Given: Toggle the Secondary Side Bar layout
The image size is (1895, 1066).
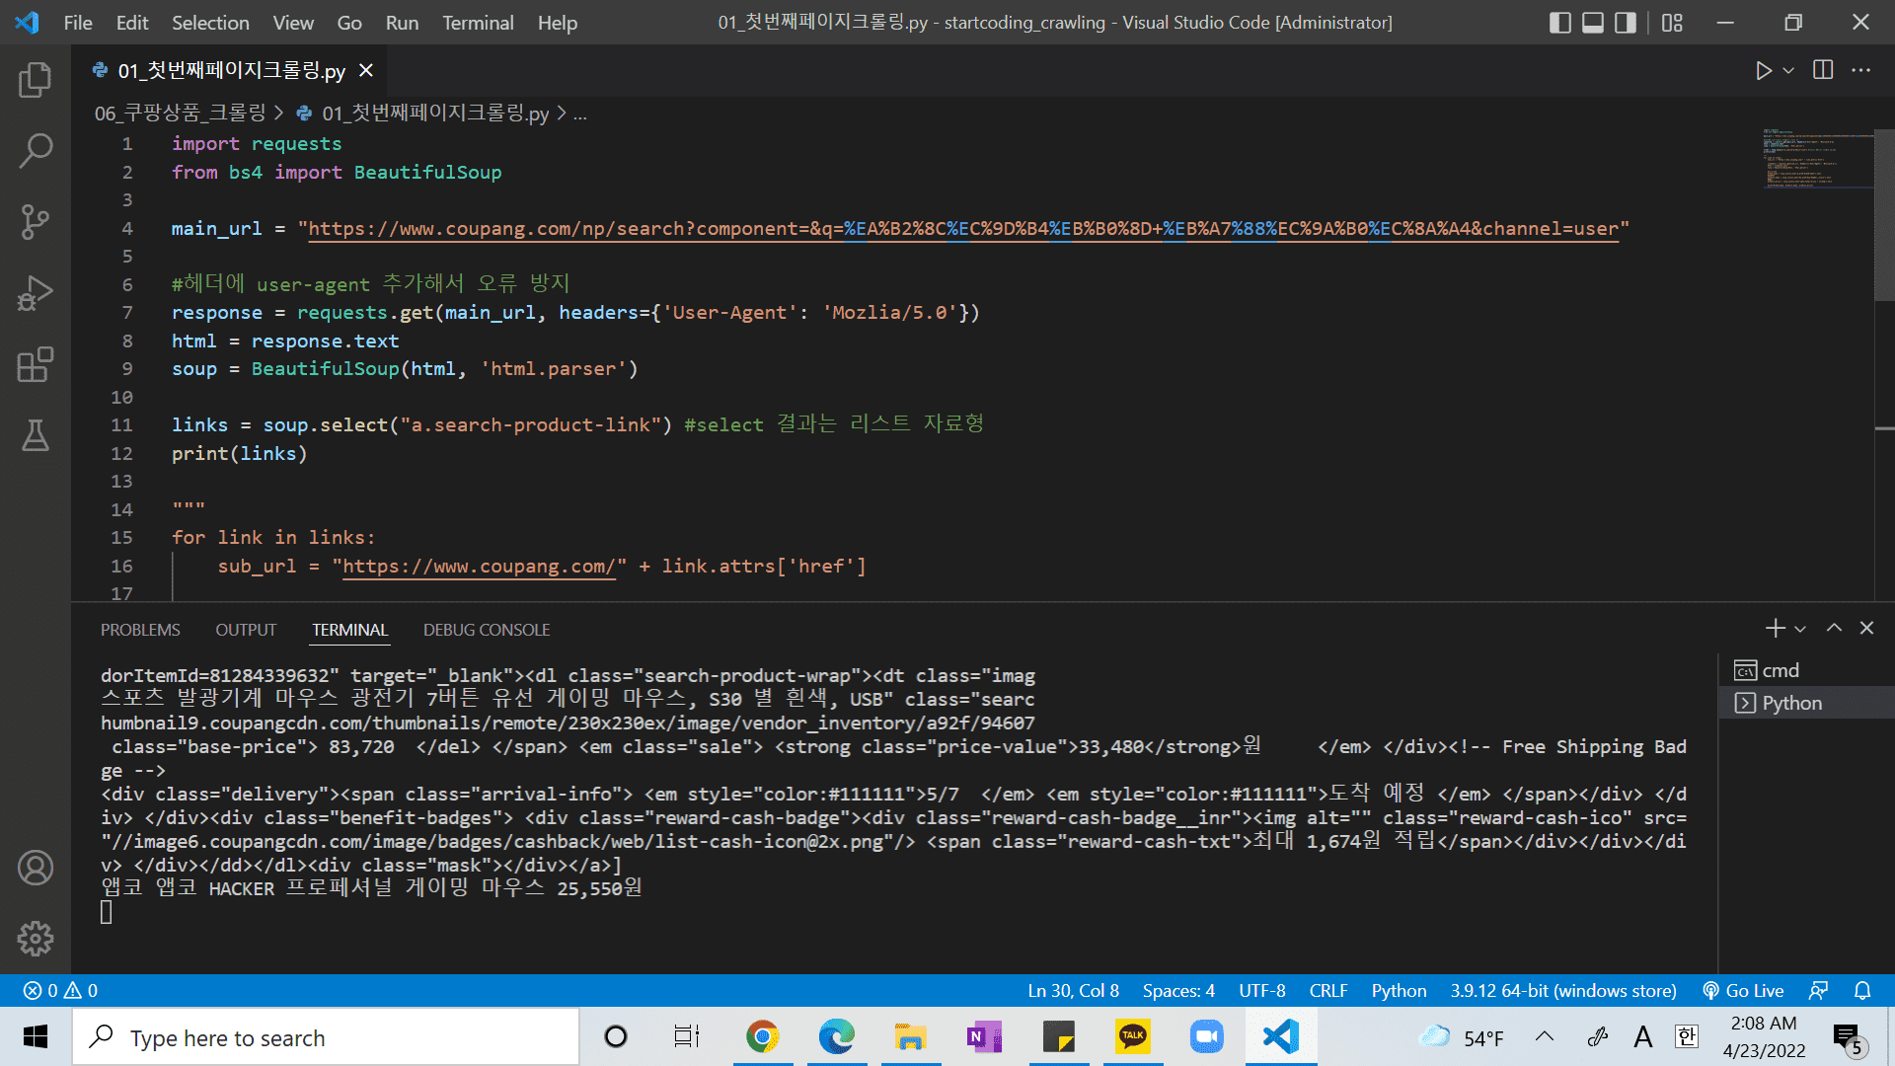Looking at the screenshot, I should click(x=1626, y=22).
